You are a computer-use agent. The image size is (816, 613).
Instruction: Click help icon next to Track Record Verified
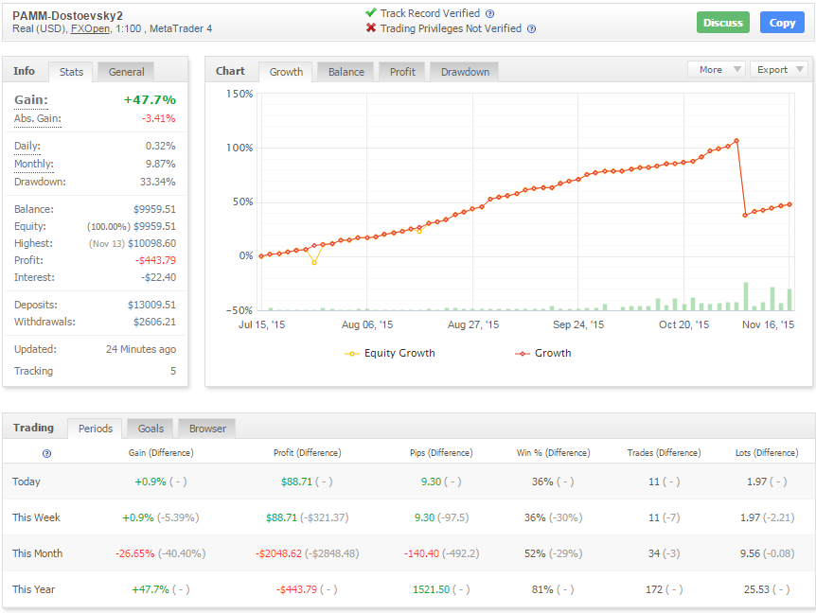coord(489,14)
